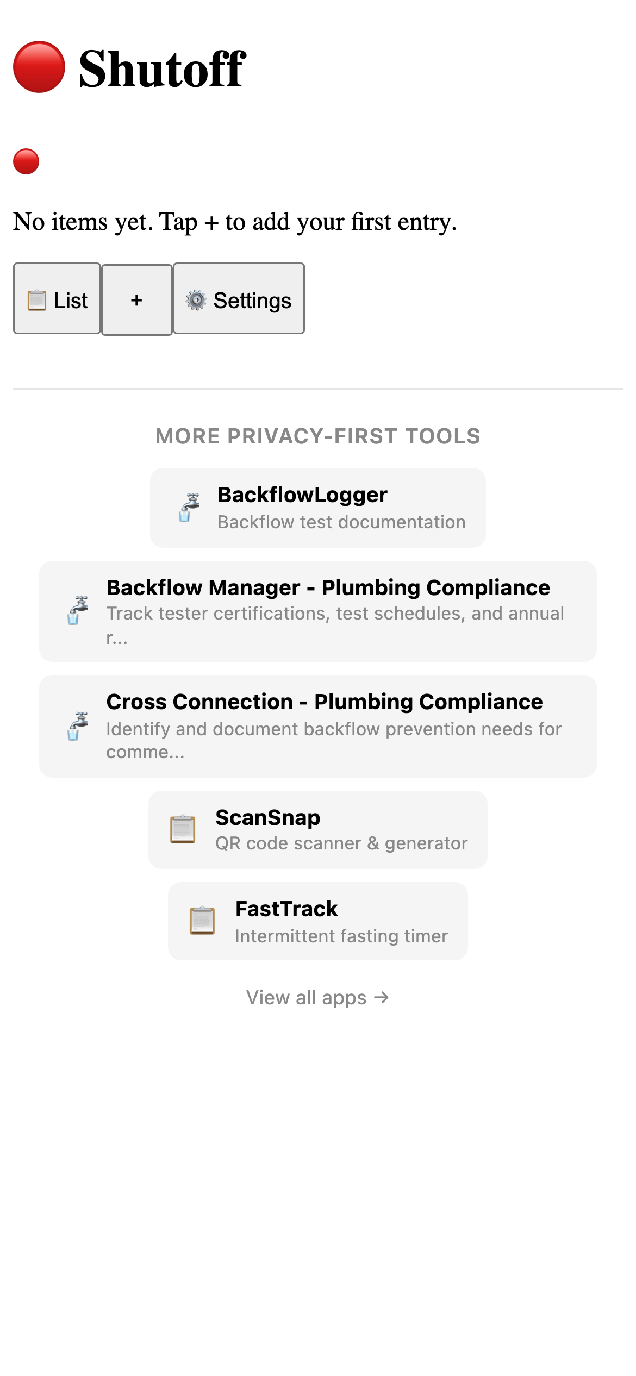Screen dimensions: 636x1376
Task: Tap the + button to add an entry
Action: (x=136, y=299)
